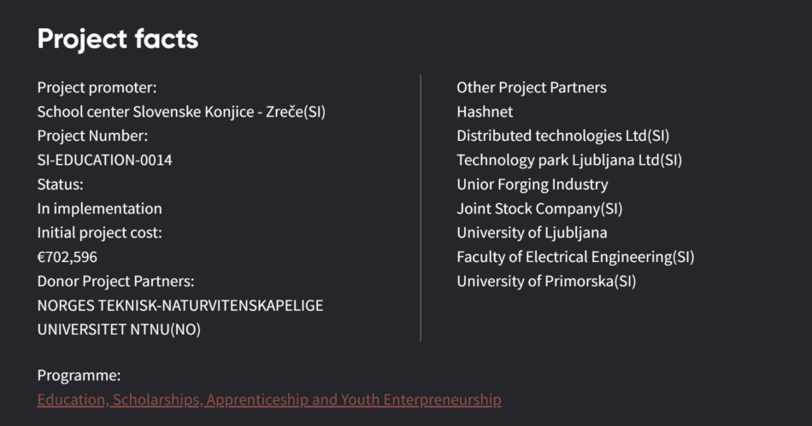
Task: Select Technology park Ljubljana Ltd(SI)
Action: (x=568, y=160)
